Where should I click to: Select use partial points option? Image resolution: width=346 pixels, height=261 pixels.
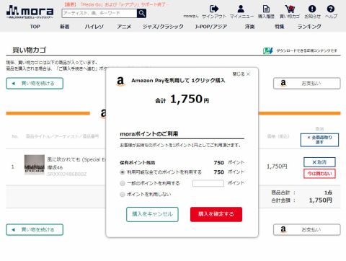123,183
